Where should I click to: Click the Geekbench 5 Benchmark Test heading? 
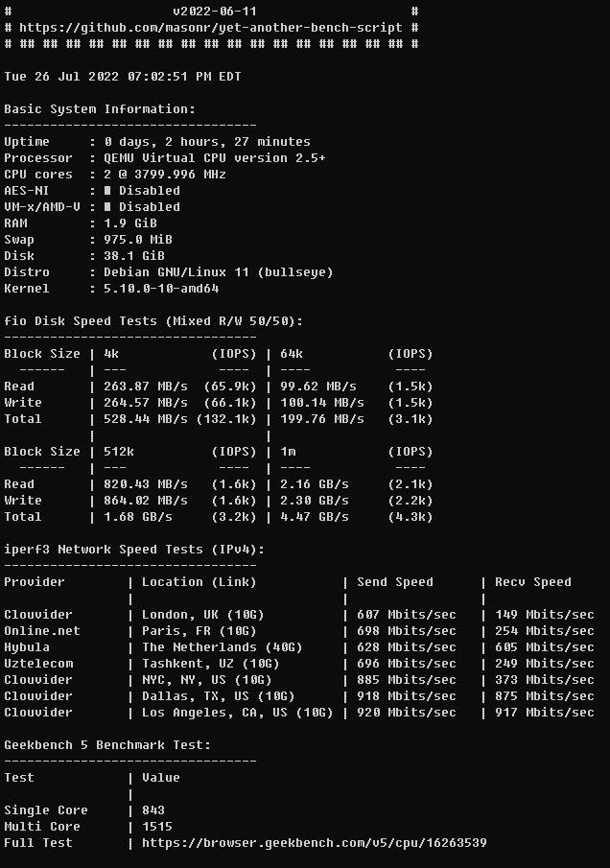(107, 745)
